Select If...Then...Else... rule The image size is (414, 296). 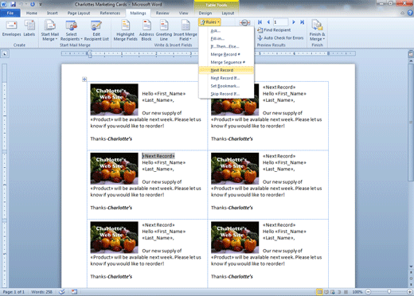click(226, 46)
